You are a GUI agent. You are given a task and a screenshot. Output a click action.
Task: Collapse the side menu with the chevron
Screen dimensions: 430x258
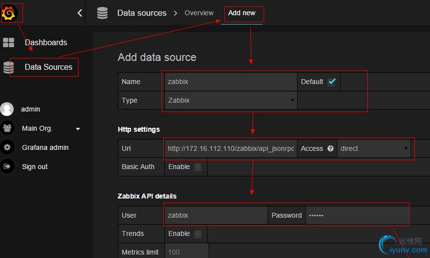(x=80, y=13)
